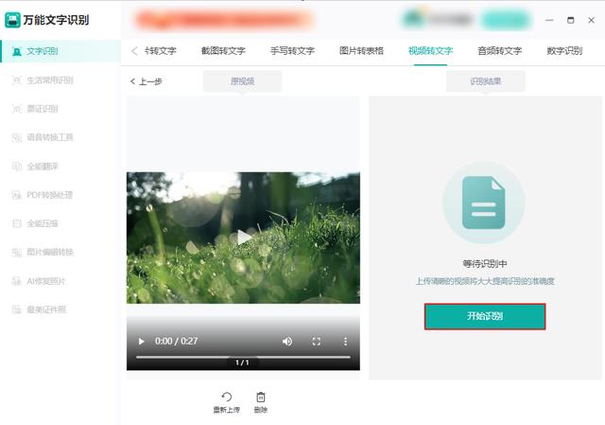Enter fullscreen video mode
This screenshot has height=425, width=605.
click(x=317, y=341)
